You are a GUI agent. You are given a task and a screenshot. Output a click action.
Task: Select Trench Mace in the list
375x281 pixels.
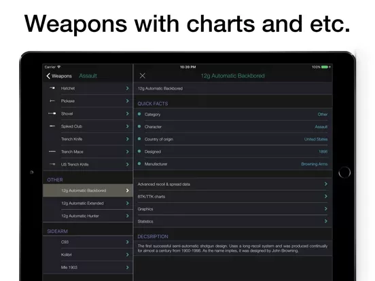coord(88,152)
